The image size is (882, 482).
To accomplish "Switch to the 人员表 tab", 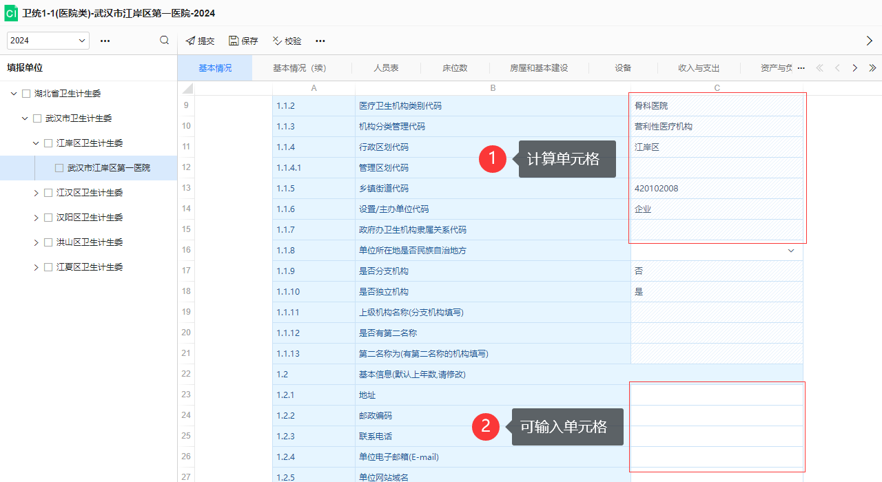I will tap(386, 67).
